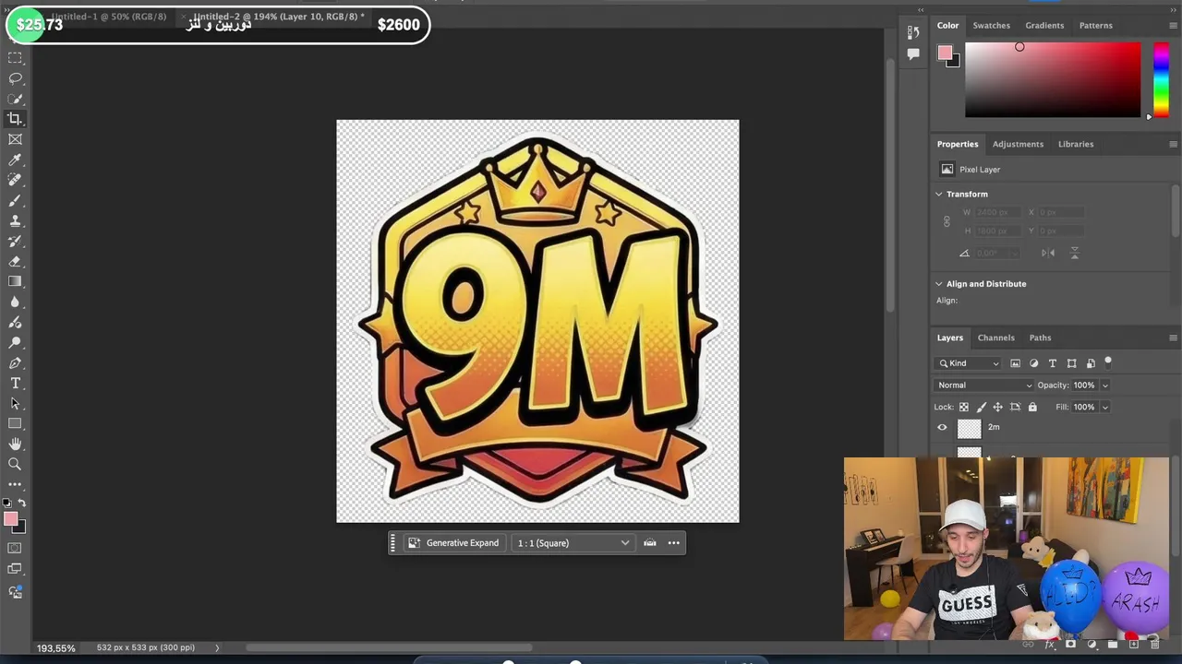Switch to the Paths tab
This screenshot has width=1182, height=664.
[1040, 338]
